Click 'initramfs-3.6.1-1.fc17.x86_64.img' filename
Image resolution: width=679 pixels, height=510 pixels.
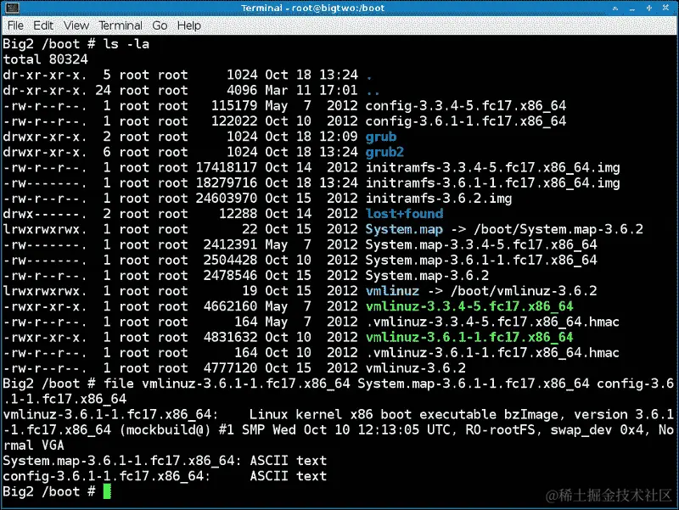coord(492,183)
